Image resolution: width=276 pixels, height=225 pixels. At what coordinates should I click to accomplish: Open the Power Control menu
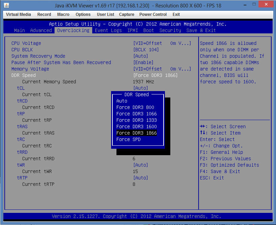click(153, 15)
